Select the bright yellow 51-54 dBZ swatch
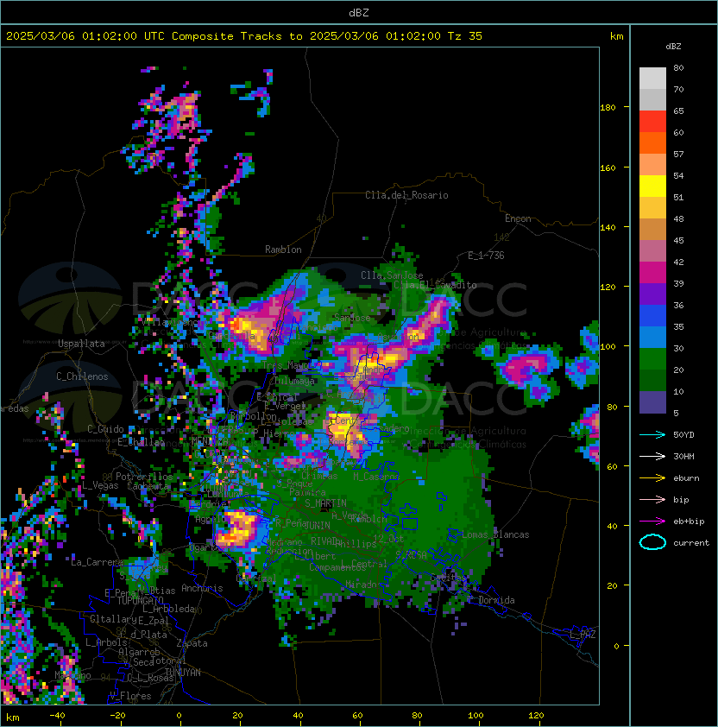Screen dimensions: 718x727 (x=652, y=186)
